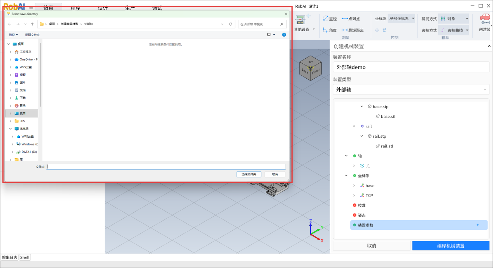Open the Shell tab at bottom
The width and height of the screenshot is (493, 268).
(25, 257)
